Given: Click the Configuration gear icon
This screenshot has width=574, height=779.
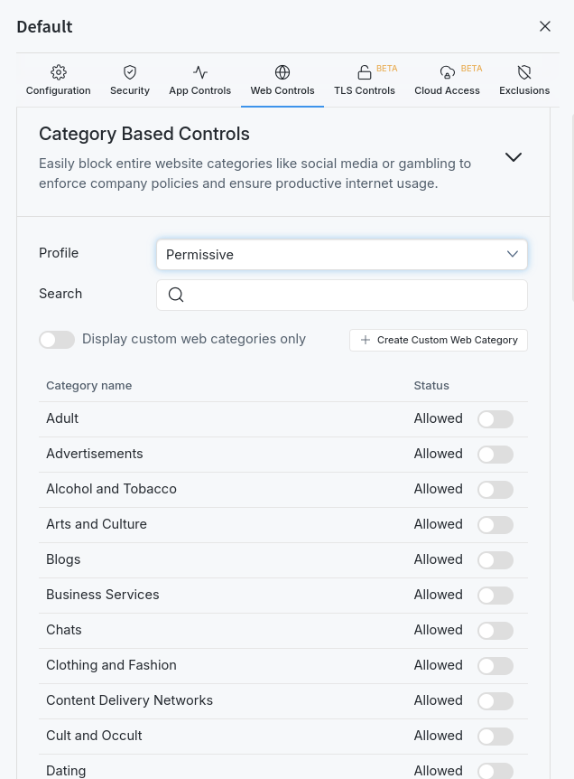Looking at the screenshot, I should tap(59, 72).
